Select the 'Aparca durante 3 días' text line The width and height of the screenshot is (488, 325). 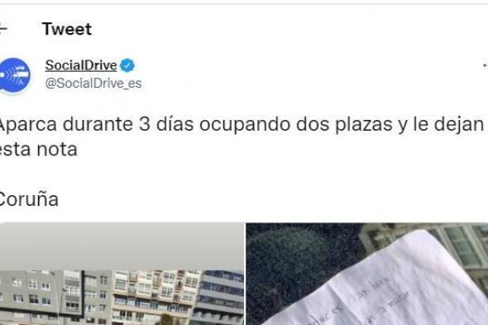(x=242, y=124)
